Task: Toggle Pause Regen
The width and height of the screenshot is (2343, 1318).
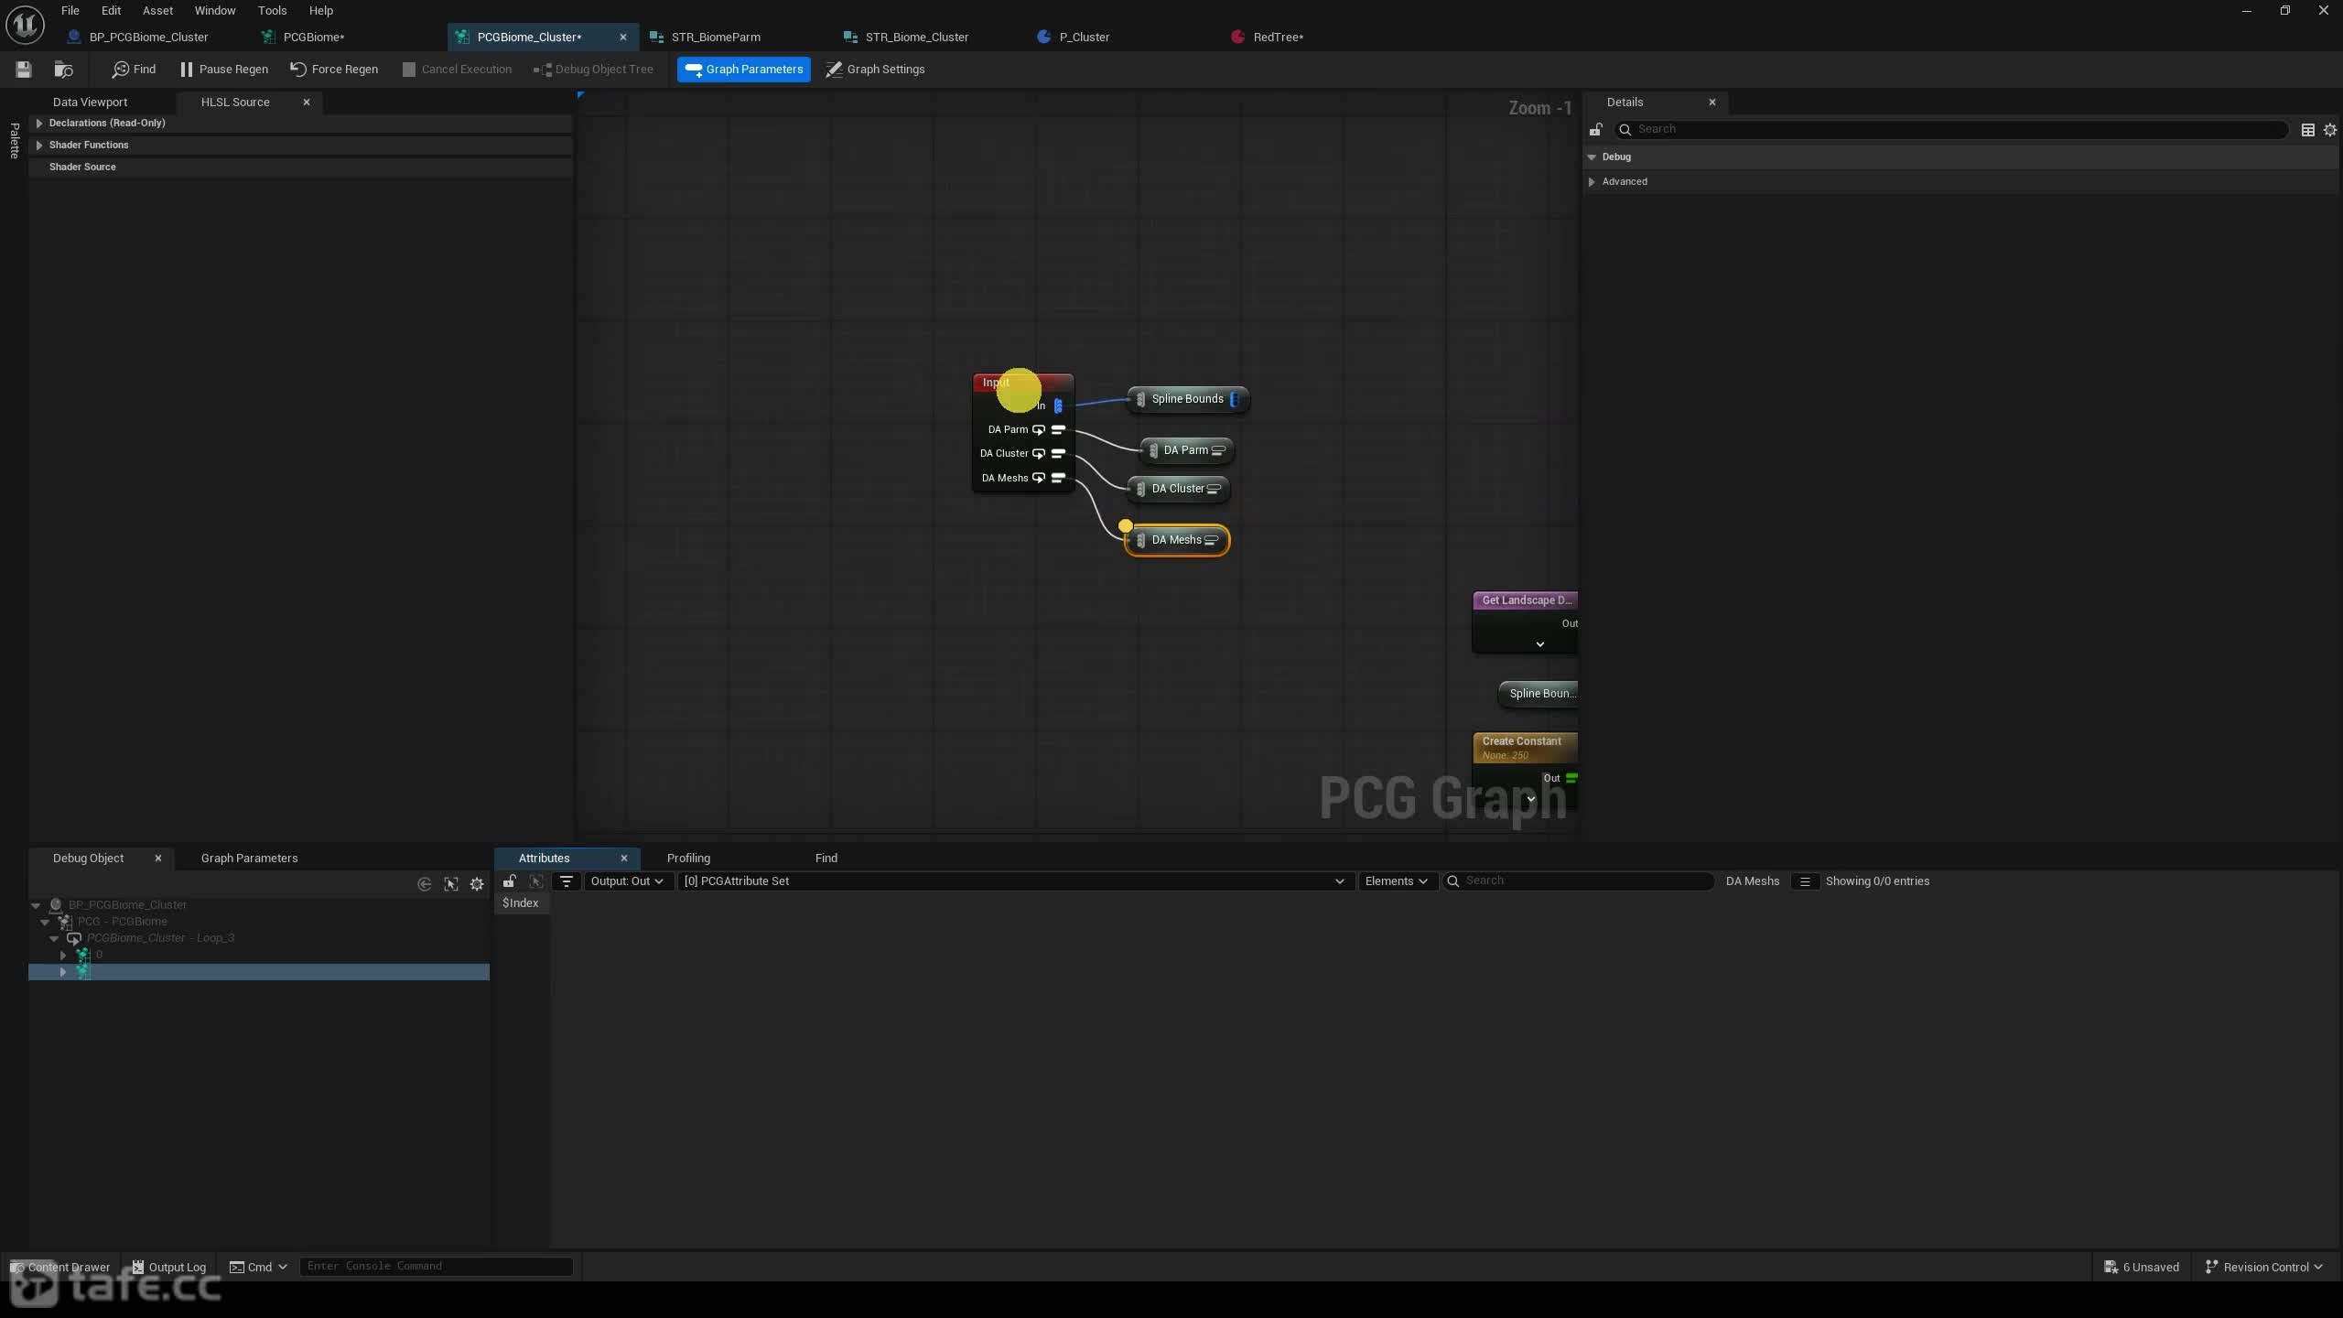Action: point(224,69)
